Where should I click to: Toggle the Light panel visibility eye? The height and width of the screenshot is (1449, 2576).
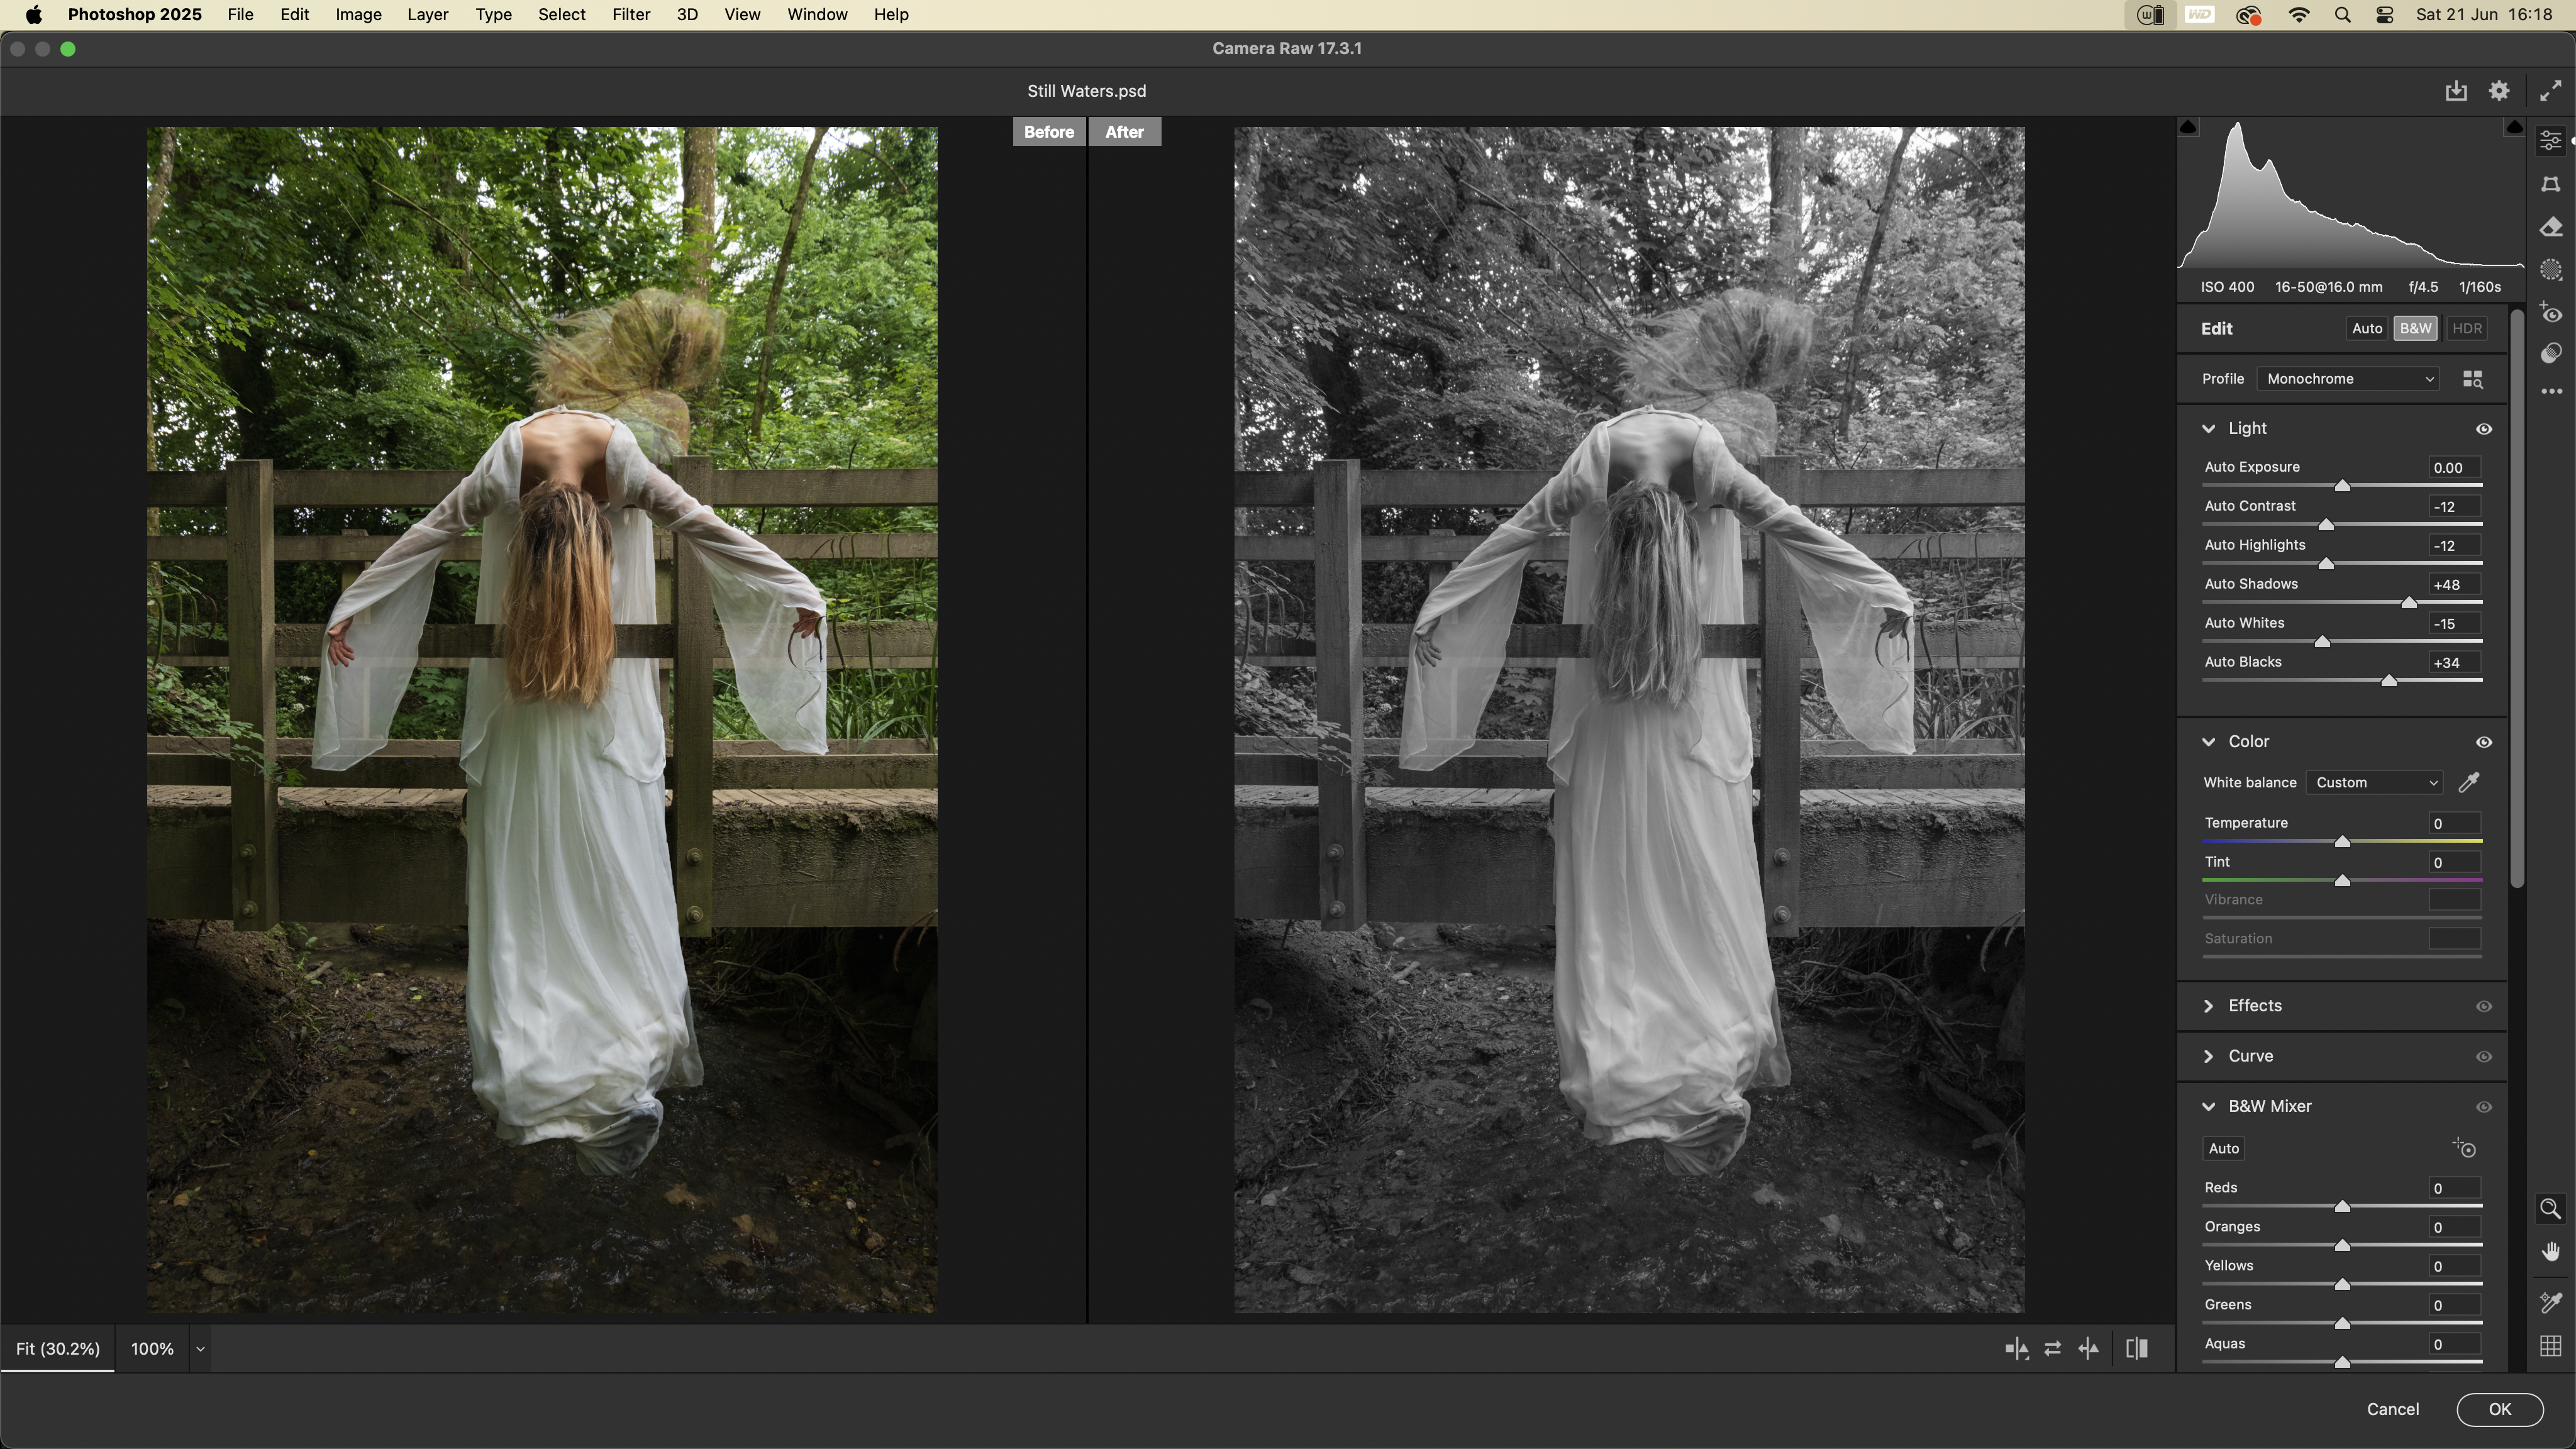coord(2484,429)
